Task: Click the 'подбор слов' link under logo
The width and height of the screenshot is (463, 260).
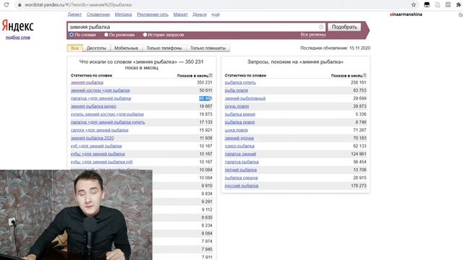Action: [x=17, y=38]
